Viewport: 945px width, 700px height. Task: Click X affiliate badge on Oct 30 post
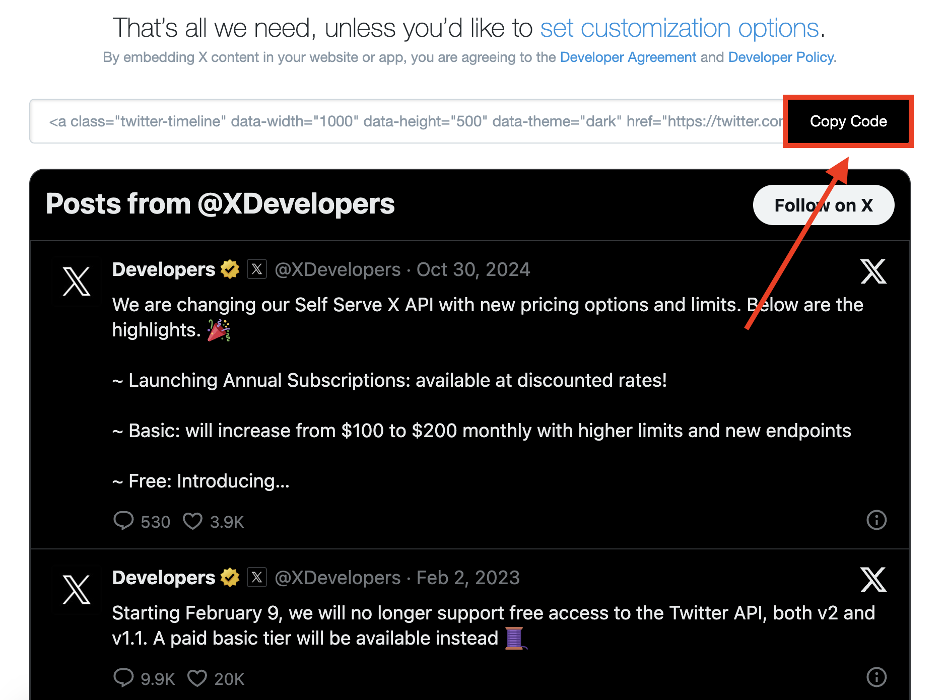[x=257, y=269]
